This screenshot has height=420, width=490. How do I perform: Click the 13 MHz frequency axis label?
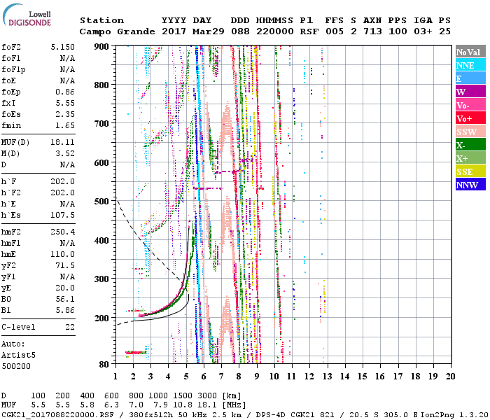pyautogui.click(x=327, y=377)
